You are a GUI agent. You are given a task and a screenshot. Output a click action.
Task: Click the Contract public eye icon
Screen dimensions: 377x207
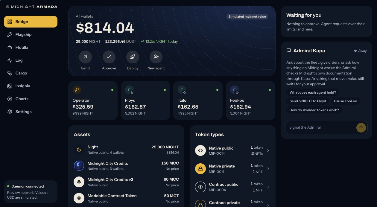point(200,187)
